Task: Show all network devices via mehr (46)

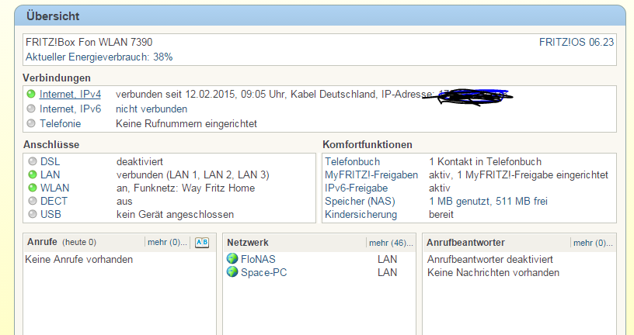Action: pos(391,243)
